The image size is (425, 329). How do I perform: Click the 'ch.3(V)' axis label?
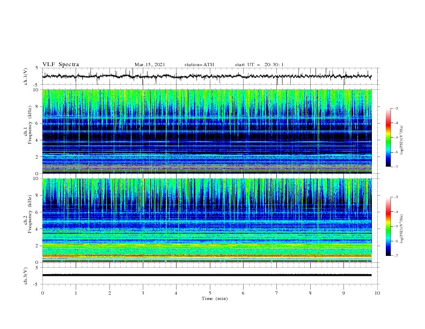26,276
